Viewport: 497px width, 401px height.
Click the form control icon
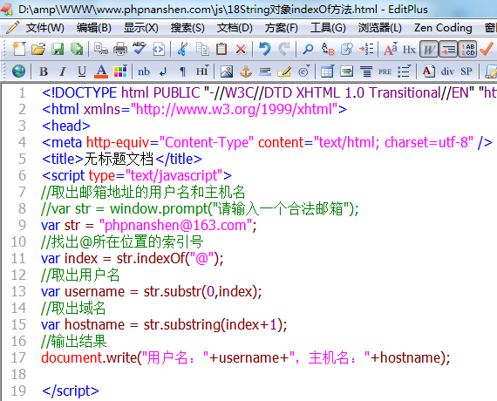[x=346, y=71]
